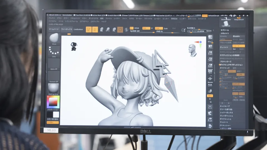
Task: Select the Rotate transform icon
Action: point(114,30)
